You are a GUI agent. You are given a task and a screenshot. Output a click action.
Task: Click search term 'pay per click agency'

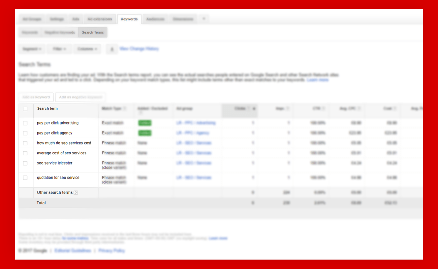[x=55, y=133]
